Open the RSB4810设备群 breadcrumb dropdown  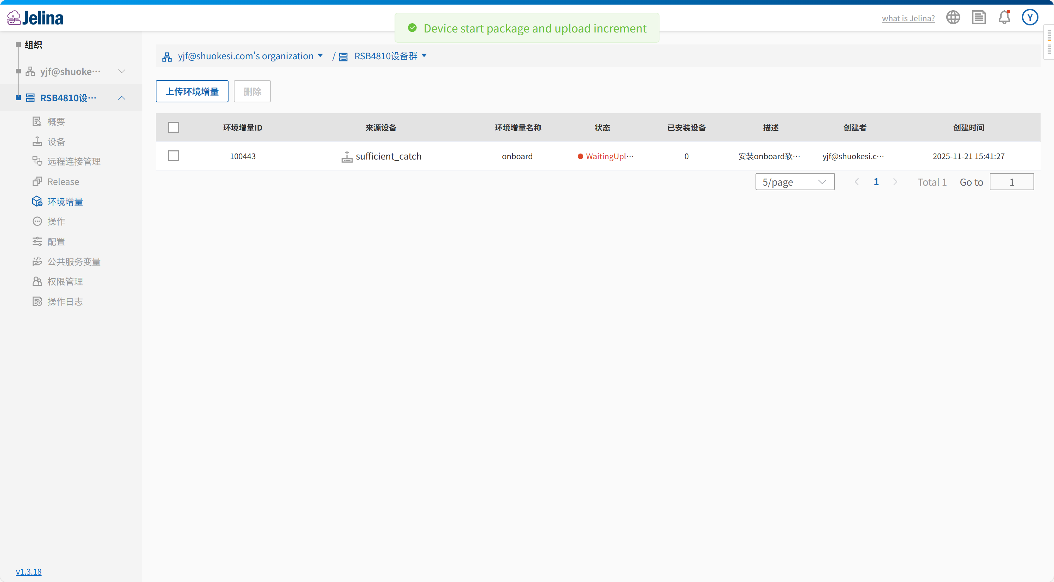(x=424, y=56)
